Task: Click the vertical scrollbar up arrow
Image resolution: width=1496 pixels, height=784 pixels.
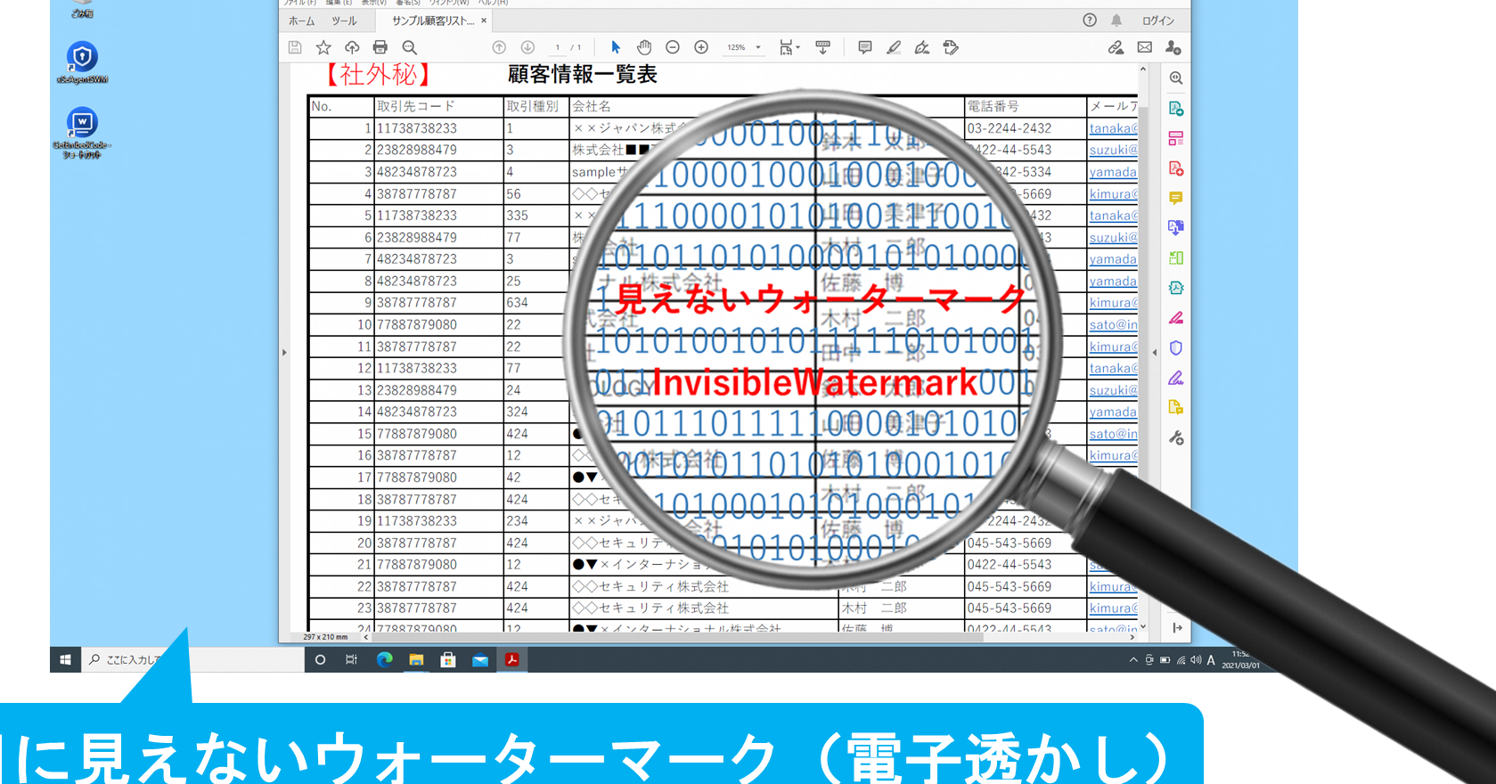Action: click(1143, 69)
